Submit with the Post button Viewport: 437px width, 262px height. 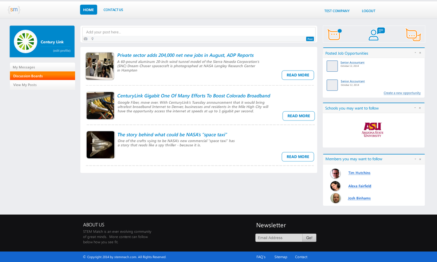coord(310,39)
